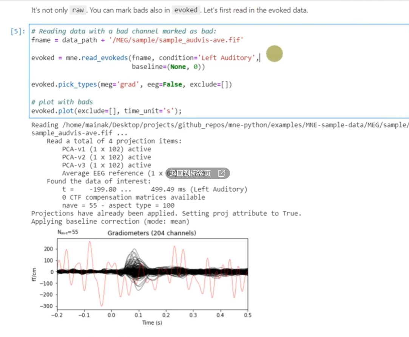This screenshot has width=409, height=337.
Task: Place cursor in the fname = data_path line
Action: click(137, 40)
